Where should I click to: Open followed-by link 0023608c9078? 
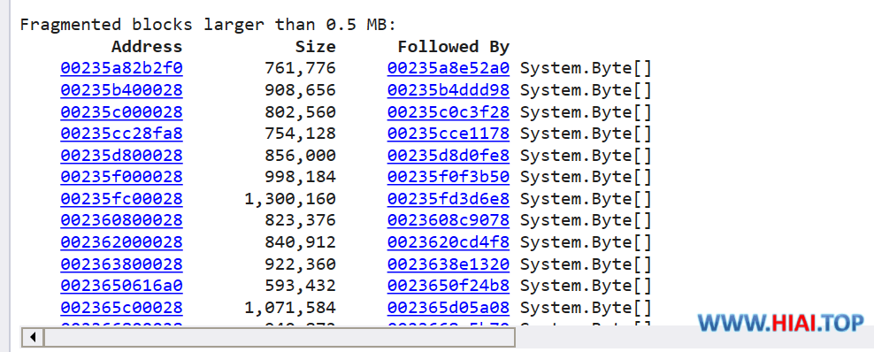click(x=448, y=220)
